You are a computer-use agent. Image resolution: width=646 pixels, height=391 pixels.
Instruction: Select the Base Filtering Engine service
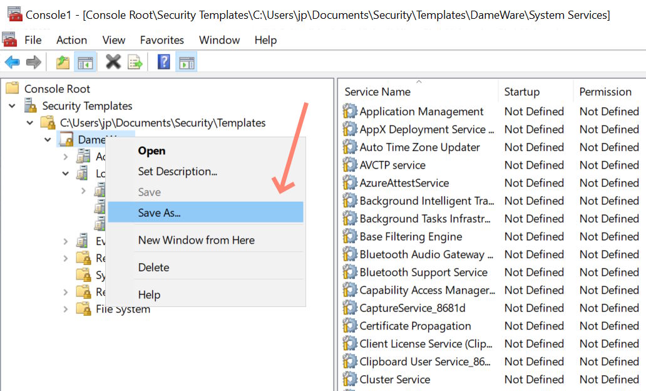[411, 237]
